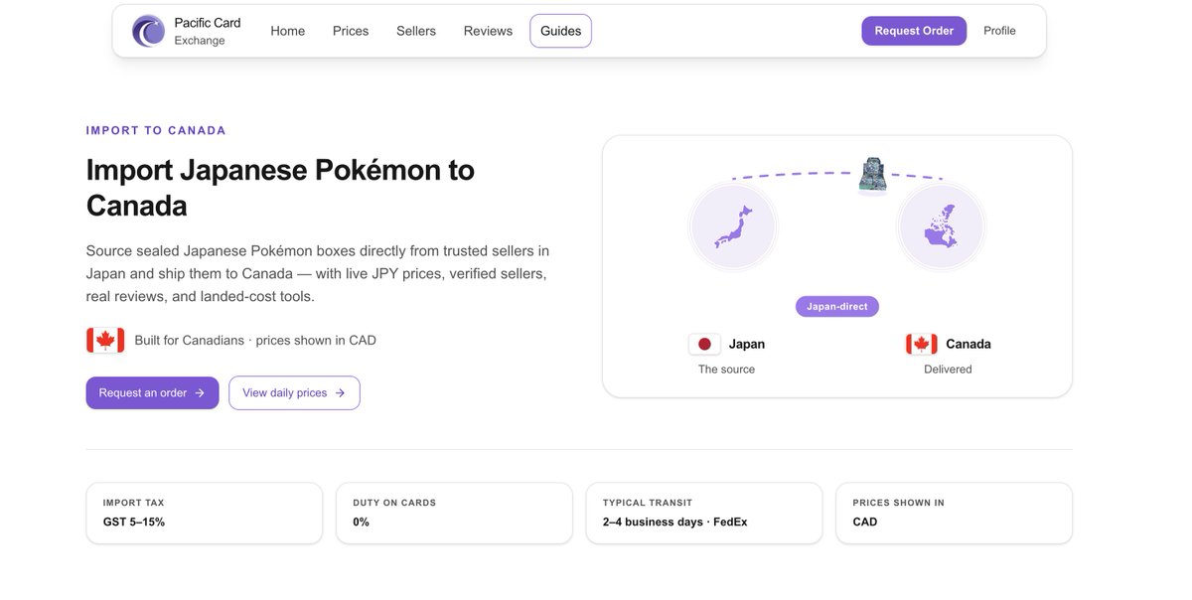Open the Sellers nav item
This screenshot has height=600, width=1192.
click(x=416, y=31)
